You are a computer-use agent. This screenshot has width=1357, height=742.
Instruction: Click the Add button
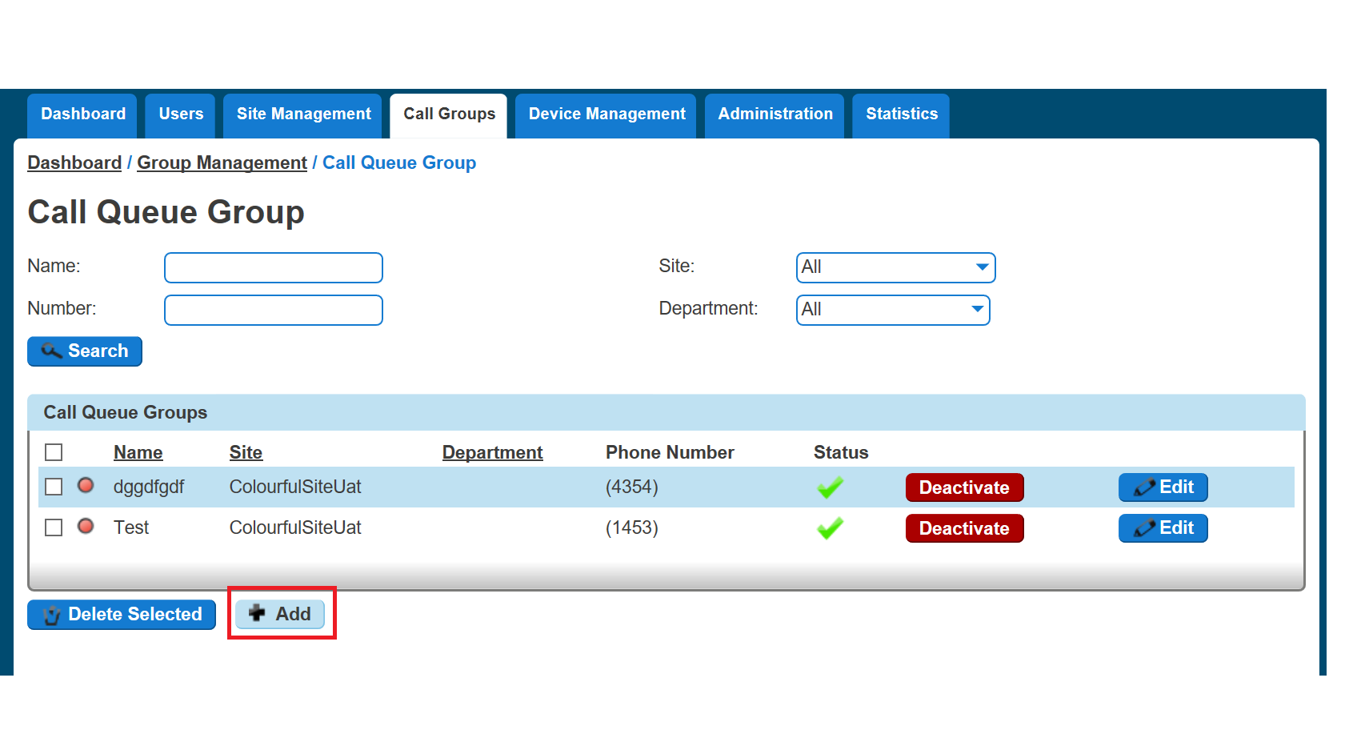280,614
